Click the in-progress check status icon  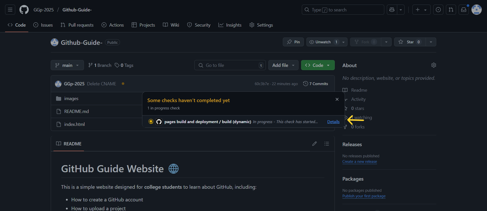tap(151, 122)
